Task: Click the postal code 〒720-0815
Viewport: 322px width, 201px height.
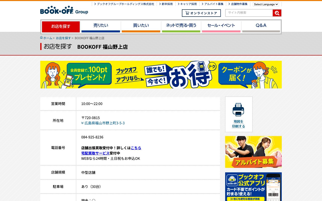Action: [91, 118]
